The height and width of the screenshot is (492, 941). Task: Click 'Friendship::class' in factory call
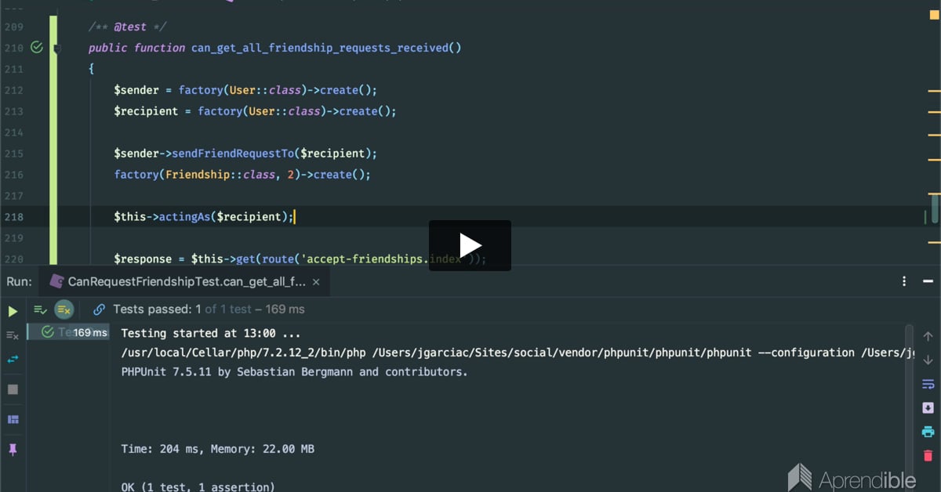click(x=219, y=175)
